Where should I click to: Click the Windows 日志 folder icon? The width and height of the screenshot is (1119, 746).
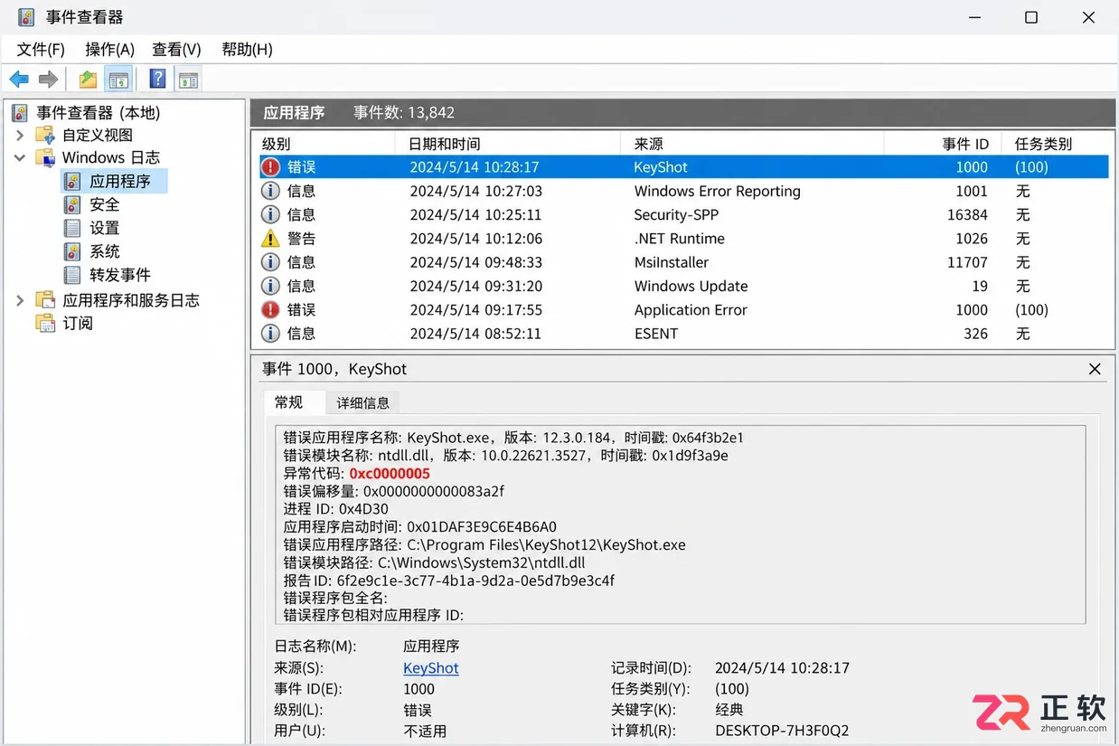45,157
